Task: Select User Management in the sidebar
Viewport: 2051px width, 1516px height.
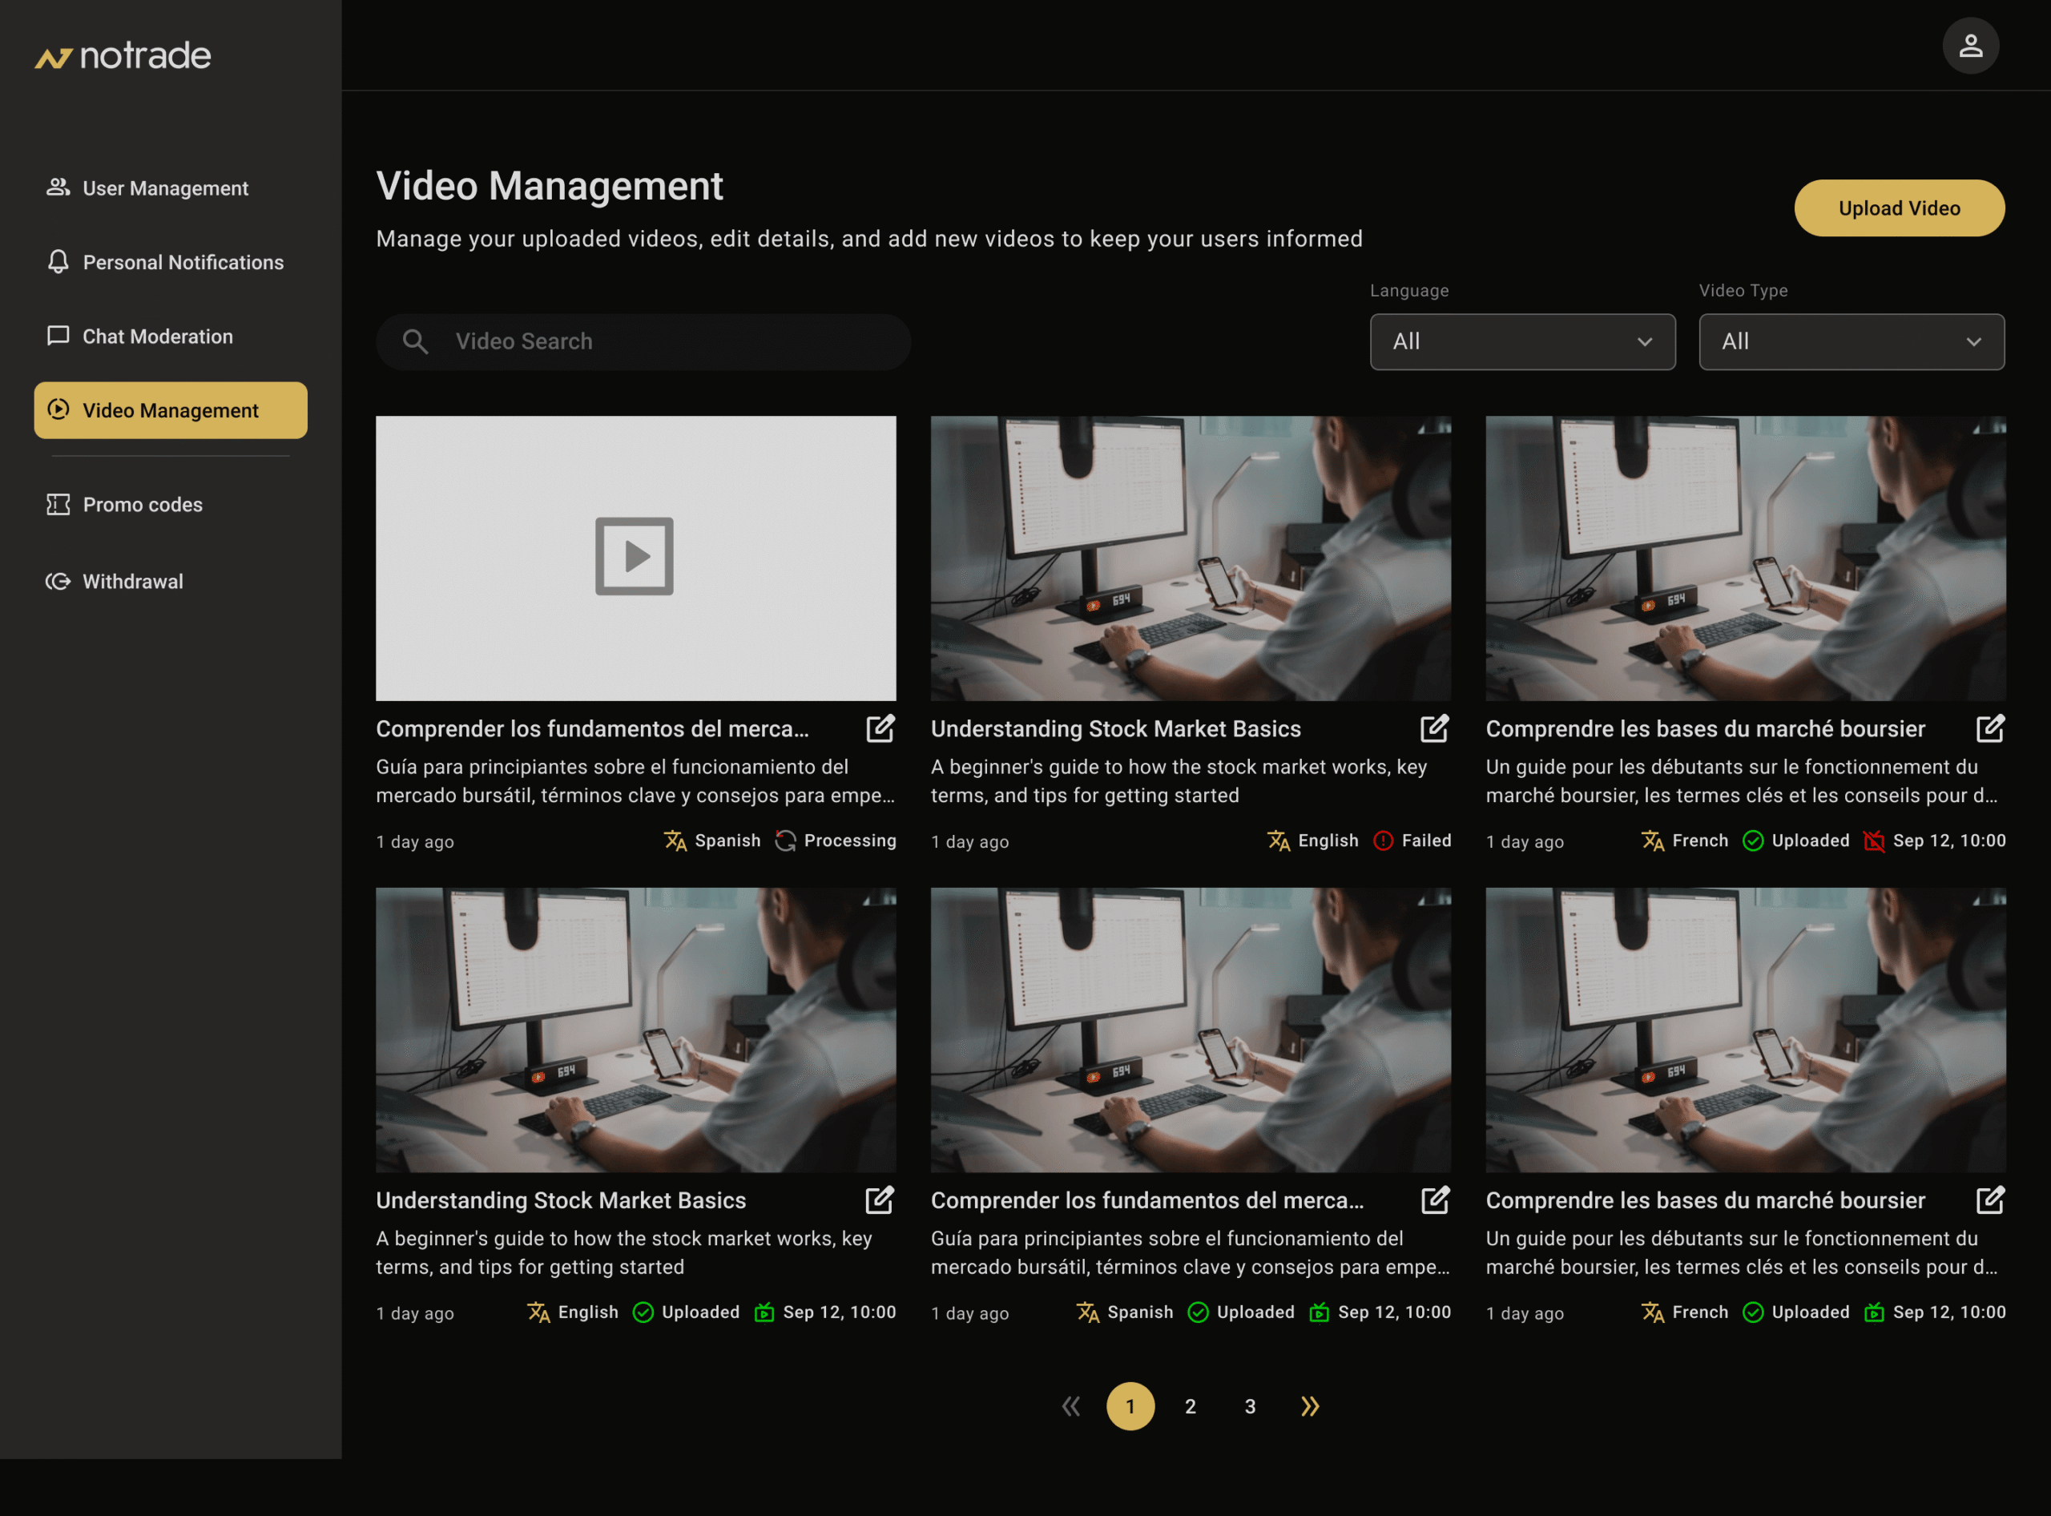Action: pos(164,187)
